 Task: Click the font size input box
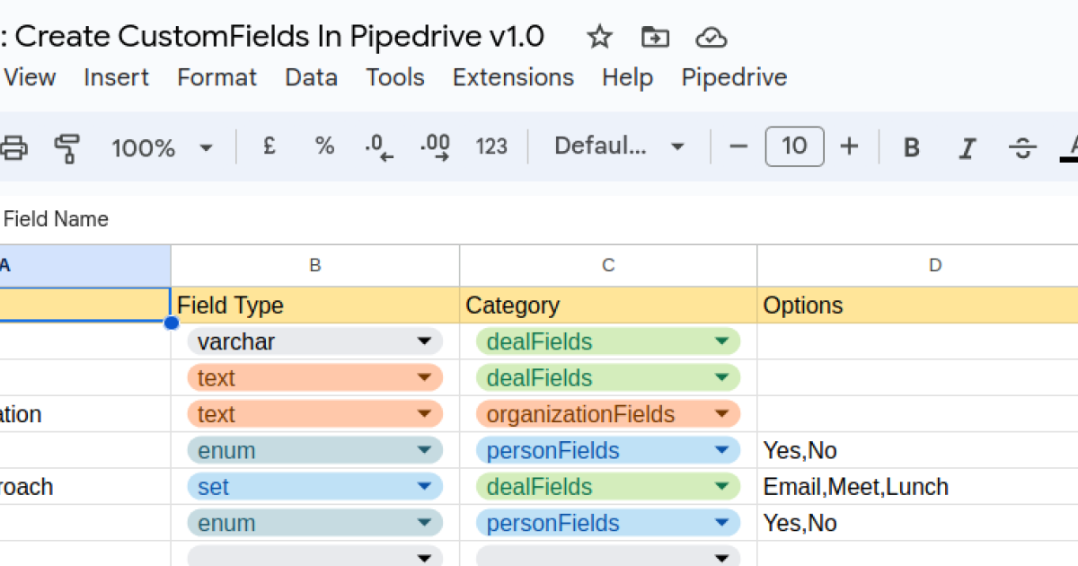coord(794,146)
